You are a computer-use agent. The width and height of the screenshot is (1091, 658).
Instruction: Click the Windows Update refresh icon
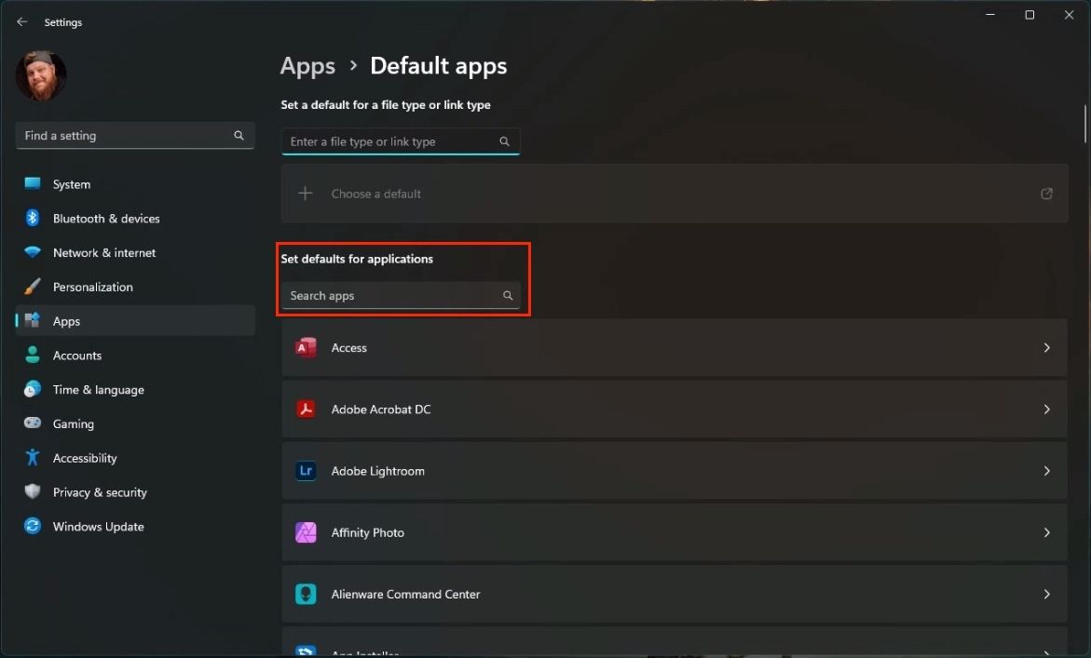(x=33, y=526)
